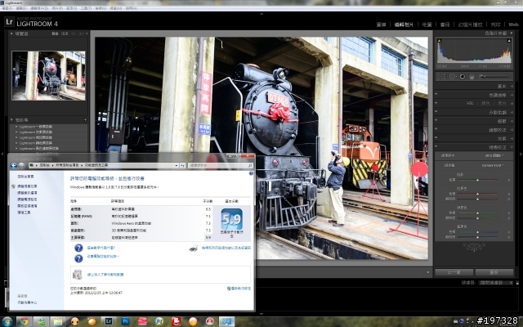Screen dimensions: 523x327
Task: Switch off the Split Toning panel
Action: point(436,112)
